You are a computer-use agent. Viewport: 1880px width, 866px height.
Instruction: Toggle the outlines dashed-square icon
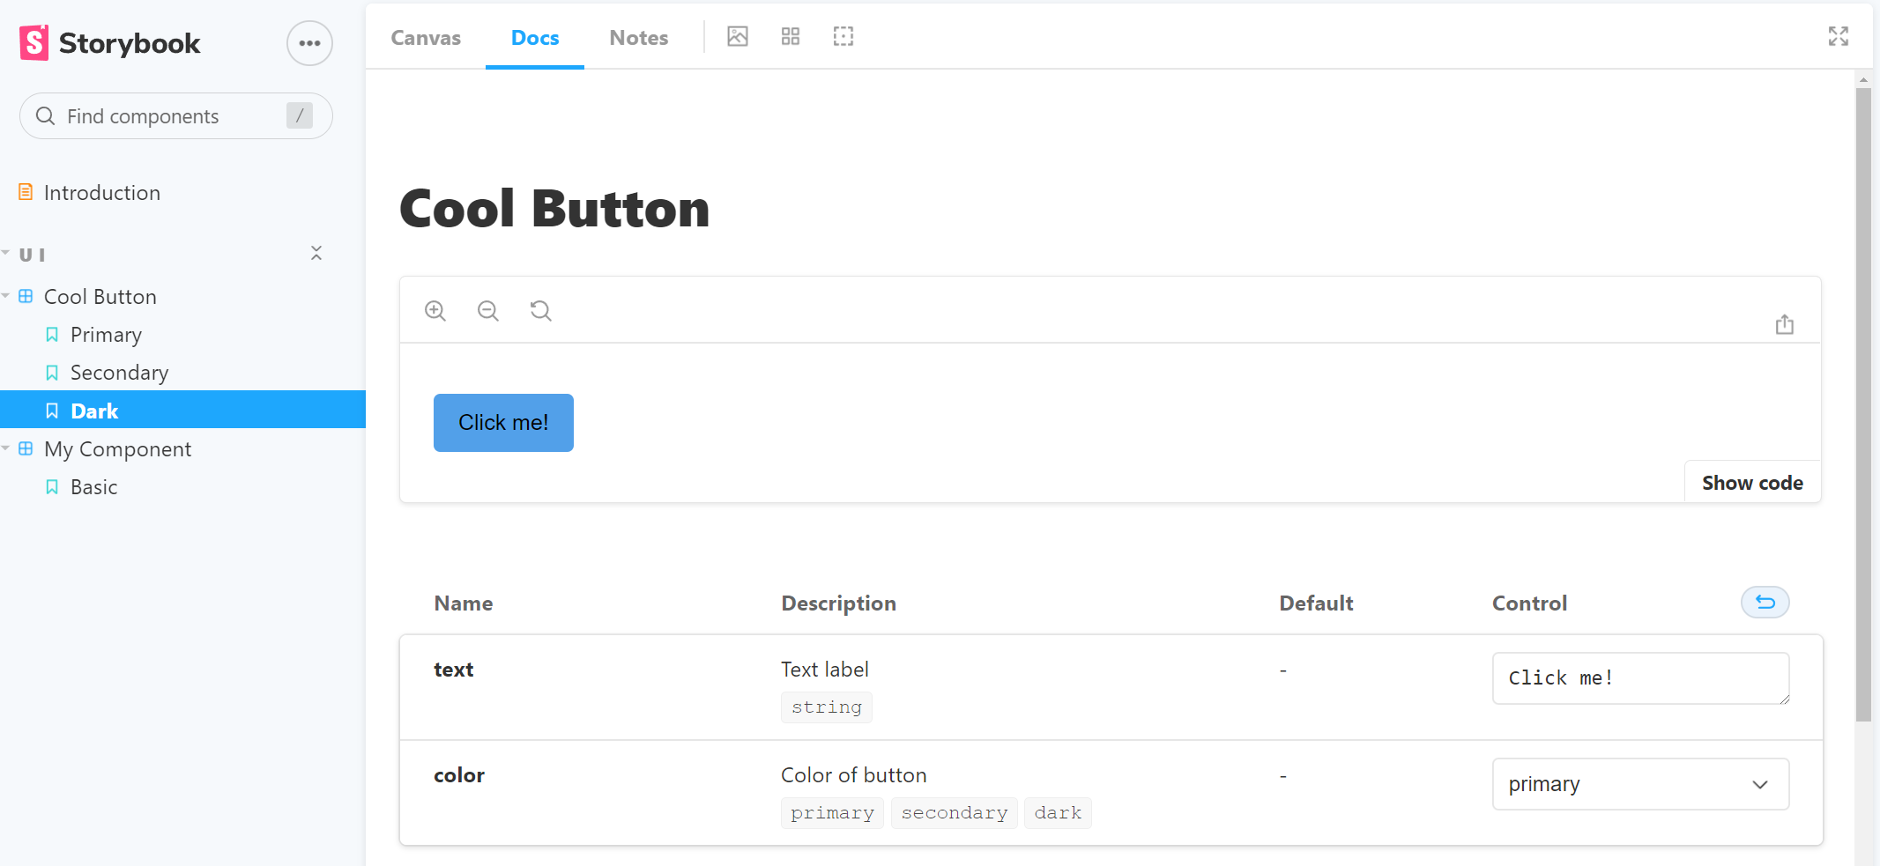843,36
